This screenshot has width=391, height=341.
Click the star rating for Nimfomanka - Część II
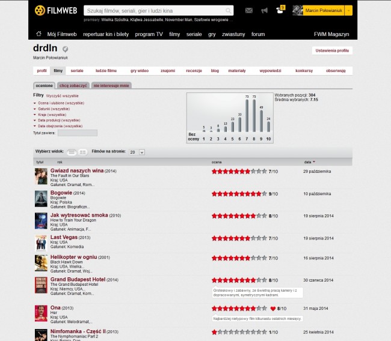(239, 332)
